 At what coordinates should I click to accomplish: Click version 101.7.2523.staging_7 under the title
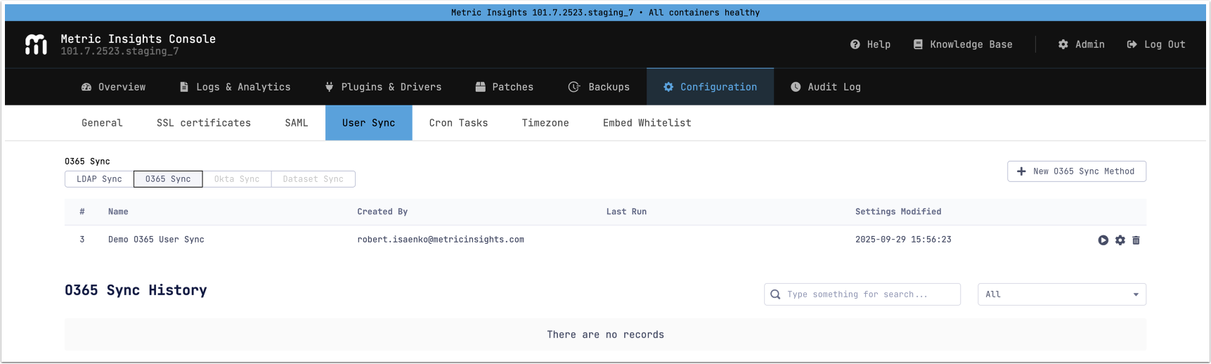(119, 51)
